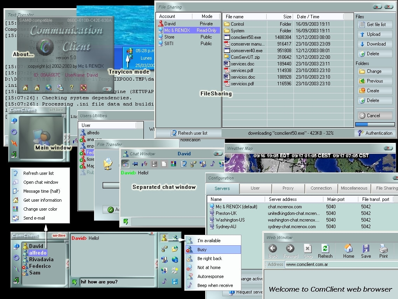Image resolution: width=398 pixels, height=299 pixels.
Task: Collapse the user list with red arrow
Action: pos(68,264)
